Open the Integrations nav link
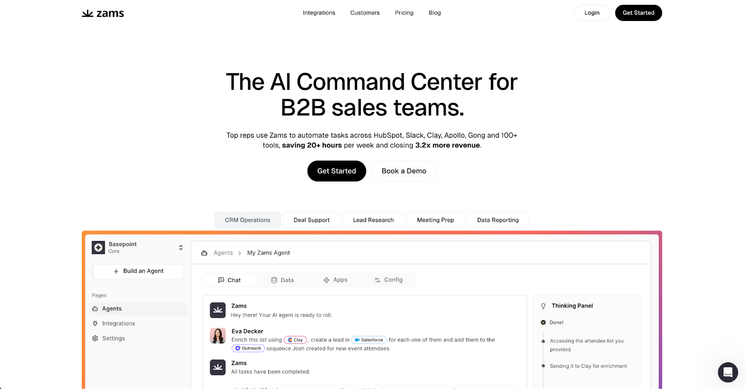The image size is (745, 389). [319, 13]
